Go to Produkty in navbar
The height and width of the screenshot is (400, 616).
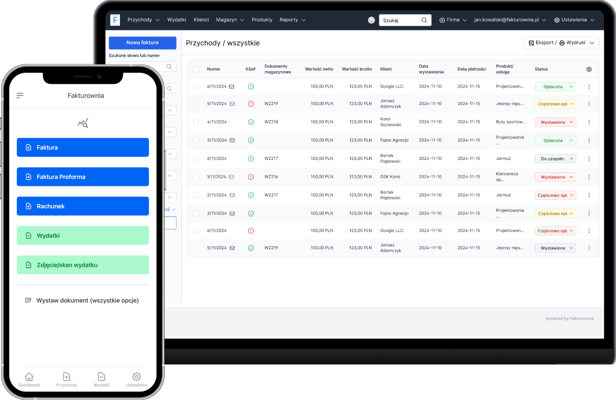click(262, 20)
